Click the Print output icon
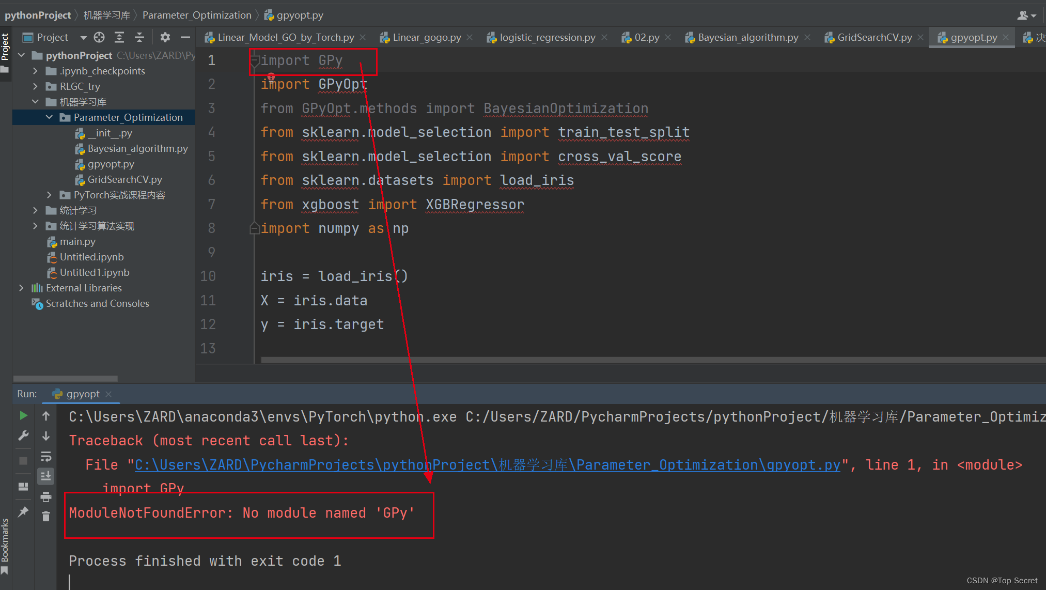Viewport: 1046px width, 590px height. click(x=46, y=497)
